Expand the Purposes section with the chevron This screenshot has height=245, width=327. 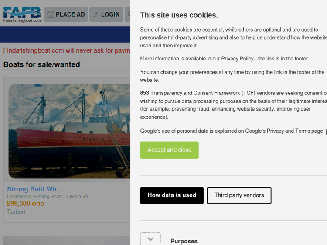tap(150, 239)
